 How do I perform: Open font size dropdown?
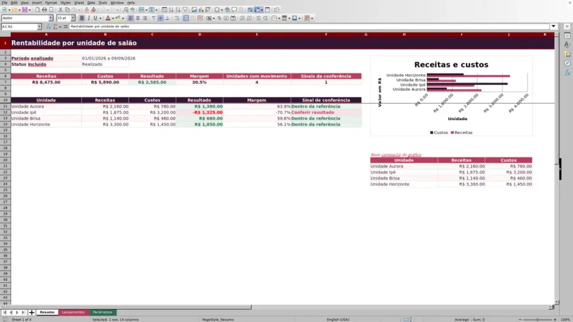tap(73, 18)
